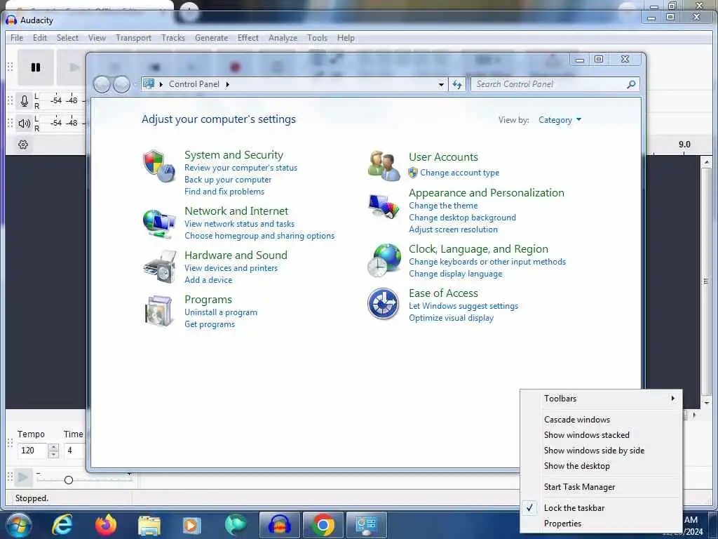Viewport: 718px width, 539px height.
Task: Click the Audacity Pause button
Action: [36, 67]
